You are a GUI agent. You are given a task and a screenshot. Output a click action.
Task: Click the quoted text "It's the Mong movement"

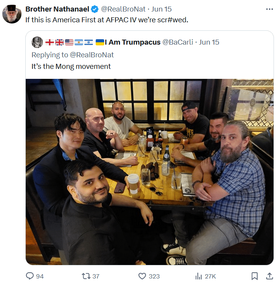(71, 67)
